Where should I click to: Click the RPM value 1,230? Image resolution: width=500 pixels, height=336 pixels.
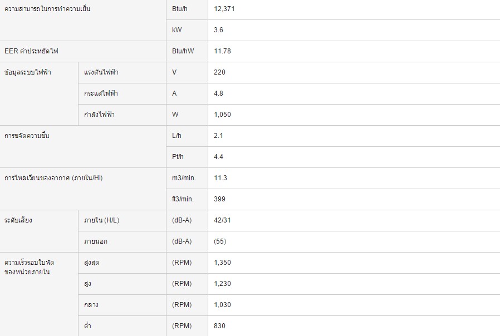[222, 284]
